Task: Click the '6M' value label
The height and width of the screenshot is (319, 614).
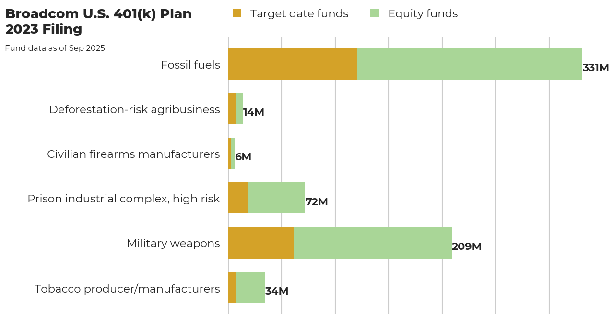Action: [243, 157]
